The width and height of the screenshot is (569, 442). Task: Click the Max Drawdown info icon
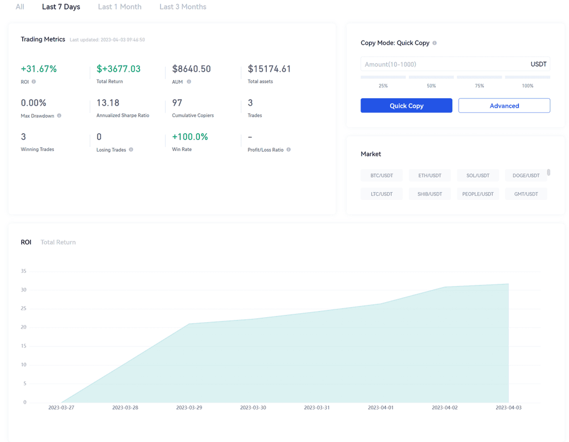click(x=59, y=115)
